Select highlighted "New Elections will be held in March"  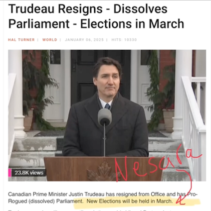[130, 201]
